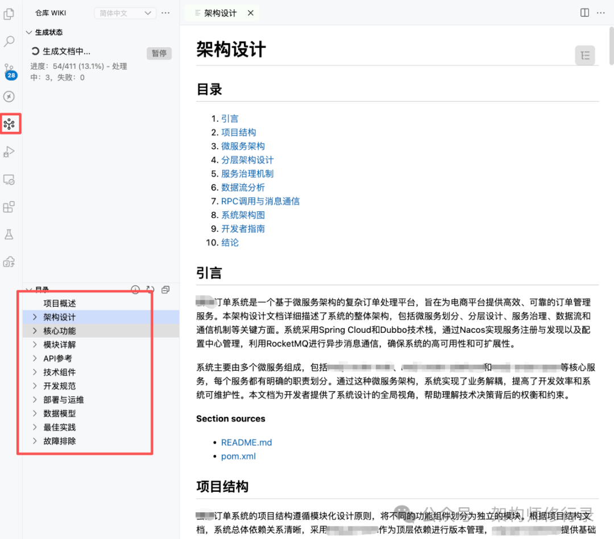The image size is (614, 539).
Task: Open the Testing flask icon
Action: point(9,235)
